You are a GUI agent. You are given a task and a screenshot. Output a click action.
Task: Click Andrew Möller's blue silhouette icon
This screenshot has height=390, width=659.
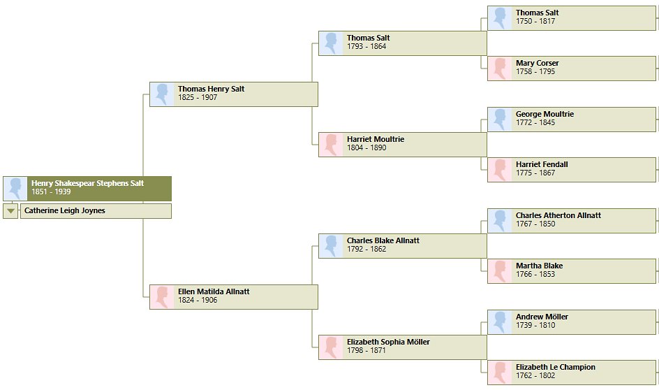pos(500,322)
